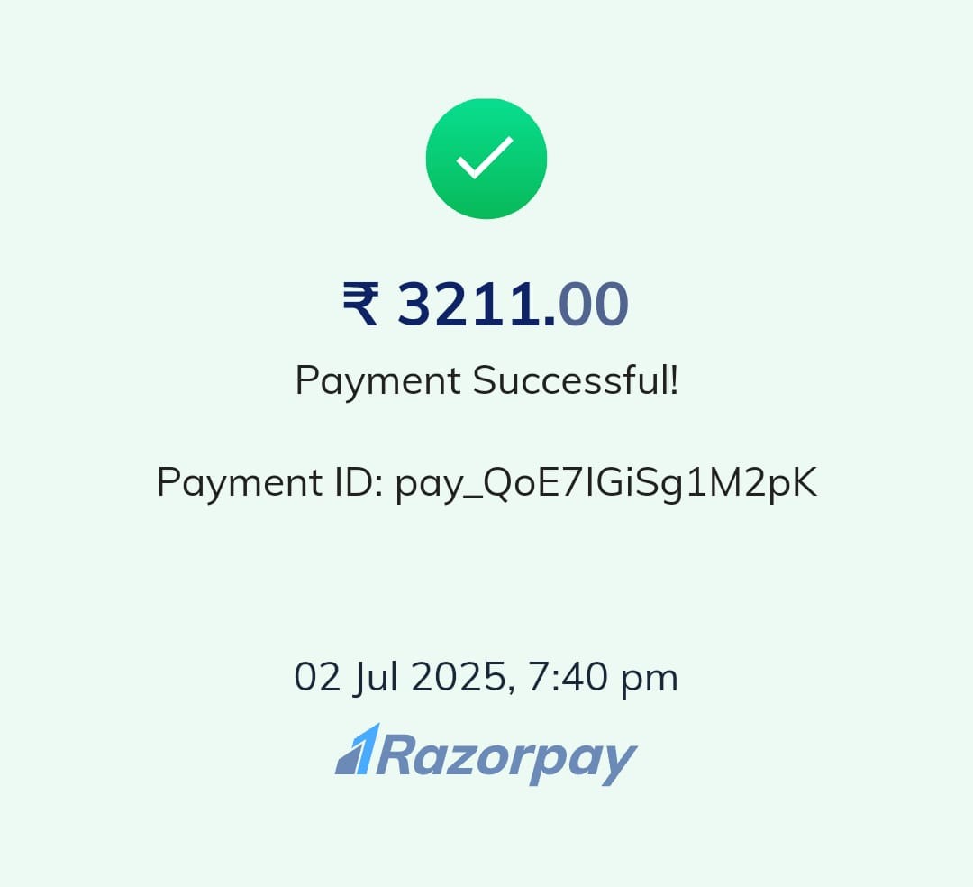Open the Razorpay wordmark link

click(506, 756)
